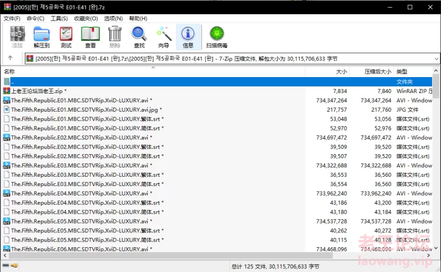The width and height of the screenshot is (441, 272).
Task: Click the WinRAR title bar app icon
Action: (x=7, y=7)
